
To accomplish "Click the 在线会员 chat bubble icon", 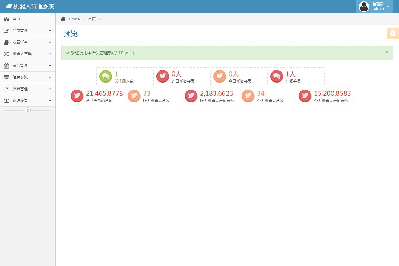I will tap(277, 77).
